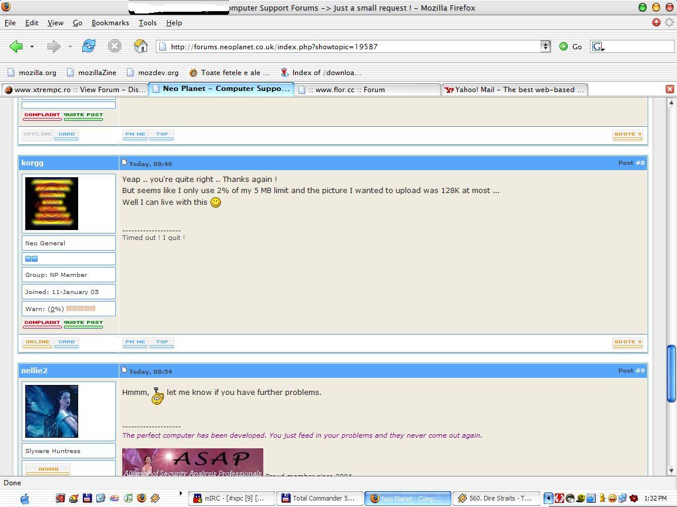
Task: Switch to the www.xtrempc.ro tab
Action: (x=74, y=90)
